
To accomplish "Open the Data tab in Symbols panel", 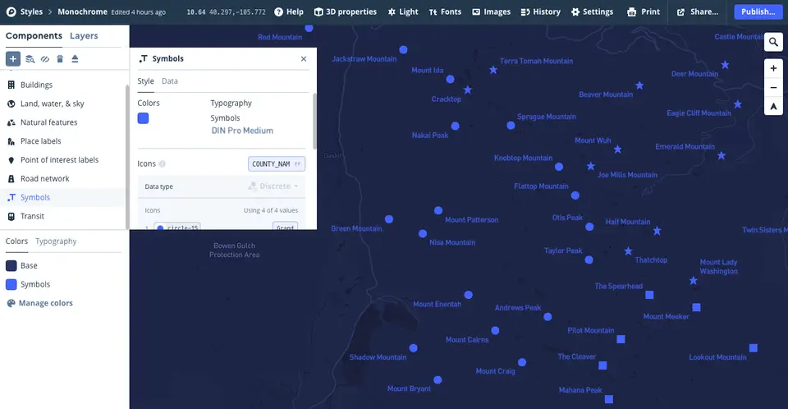I will pyautogui.click(x=170, y=81).
